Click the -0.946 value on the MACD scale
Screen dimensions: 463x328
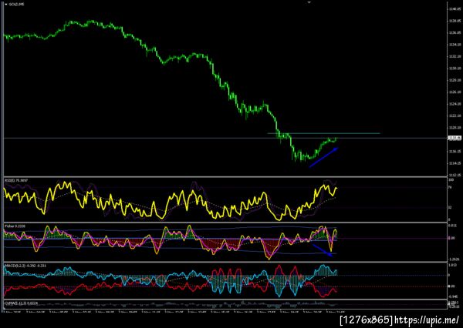coord(453,296)
